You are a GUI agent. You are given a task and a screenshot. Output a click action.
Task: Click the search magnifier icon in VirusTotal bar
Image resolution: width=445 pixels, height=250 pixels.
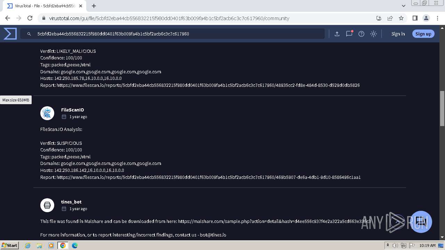click(29, 34)
